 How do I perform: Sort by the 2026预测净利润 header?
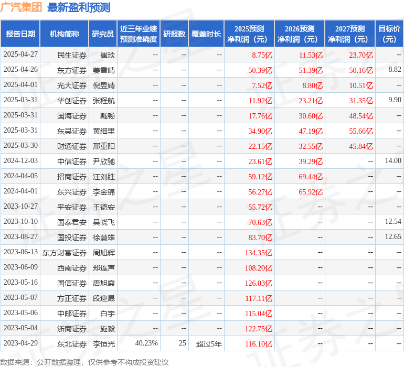click(300, 34)
